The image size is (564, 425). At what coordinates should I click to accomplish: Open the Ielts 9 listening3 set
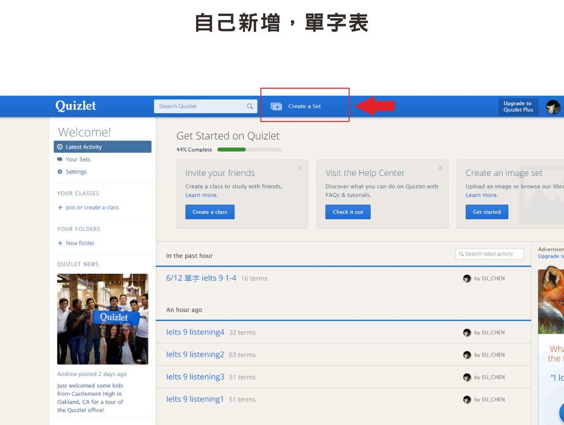[195, 377]
